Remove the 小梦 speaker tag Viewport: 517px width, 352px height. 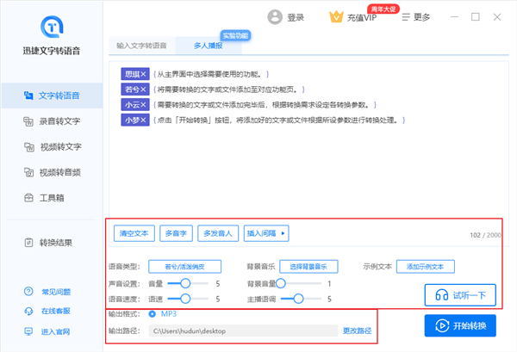pyautogui.click(x=143, y=120)
